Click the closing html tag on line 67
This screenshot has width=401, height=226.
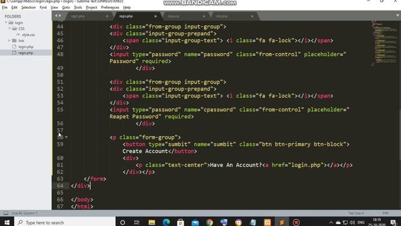[82, 207]
